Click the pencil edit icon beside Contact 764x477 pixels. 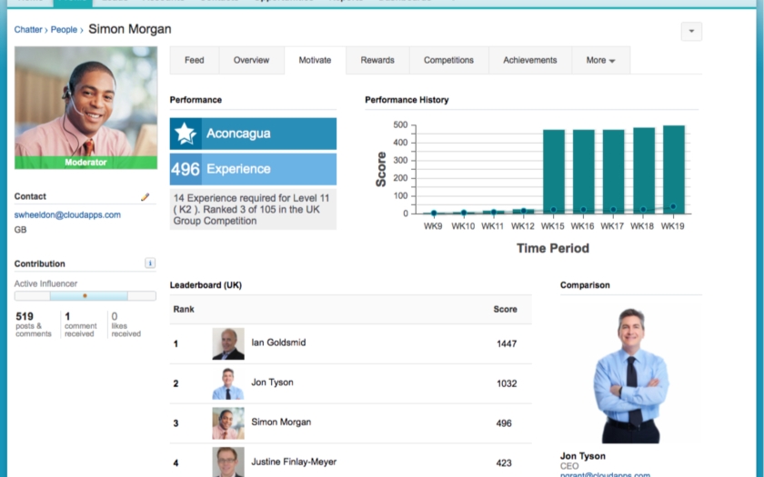pyautogui.click(x=145, y=197)
